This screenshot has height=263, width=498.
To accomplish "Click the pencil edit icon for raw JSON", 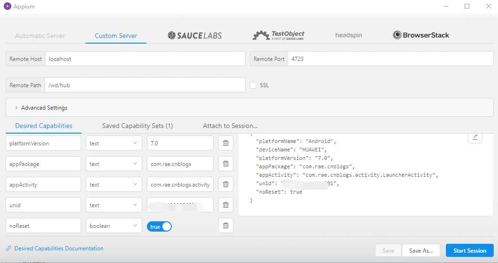I will 475,137.
